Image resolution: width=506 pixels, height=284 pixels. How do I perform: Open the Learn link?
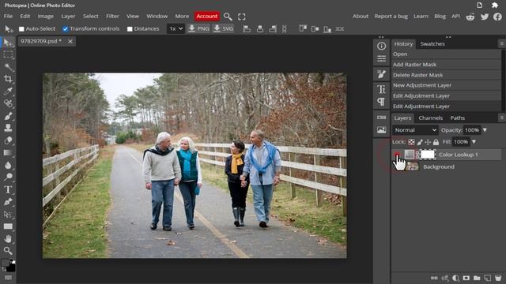point(421,16)
